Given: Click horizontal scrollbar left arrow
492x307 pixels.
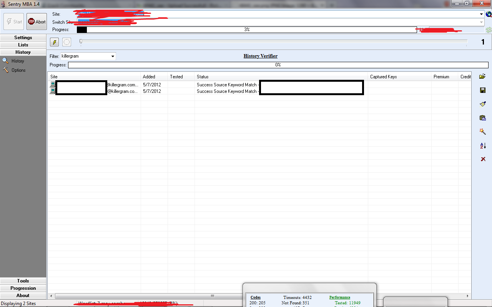Looking at the screenshot, I should point(51,296).
